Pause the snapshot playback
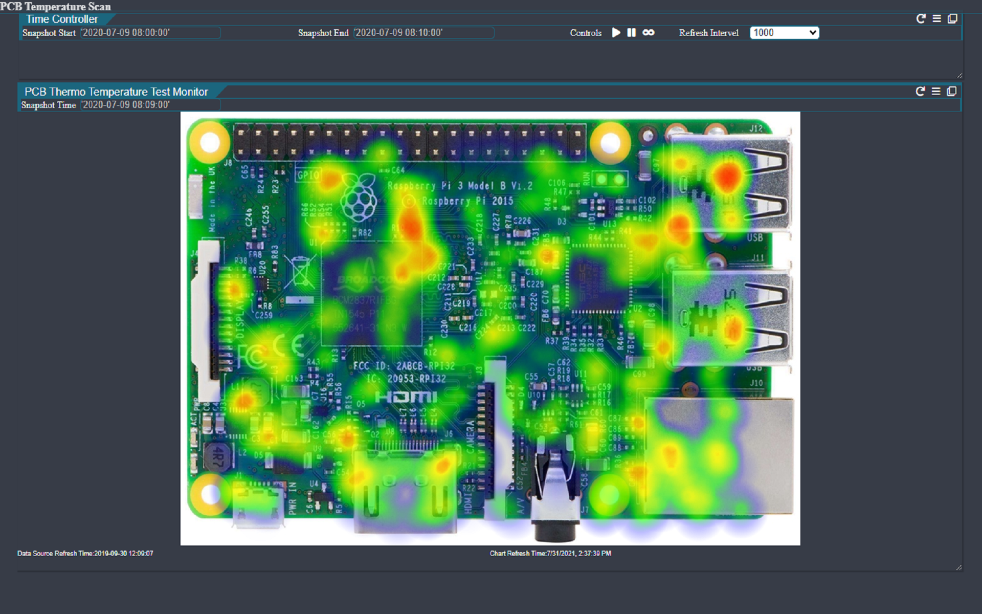The width and height of the screenshot is (982, 614). [x=632, y=33]
